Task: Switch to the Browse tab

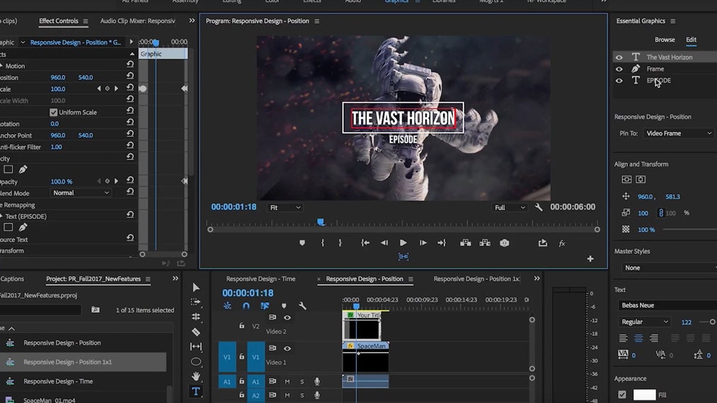Action: click(x=665, y=40)
